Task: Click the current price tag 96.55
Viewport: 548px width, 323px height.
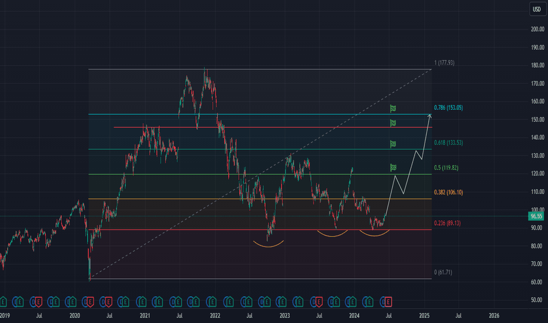Action: coord(536,216)
